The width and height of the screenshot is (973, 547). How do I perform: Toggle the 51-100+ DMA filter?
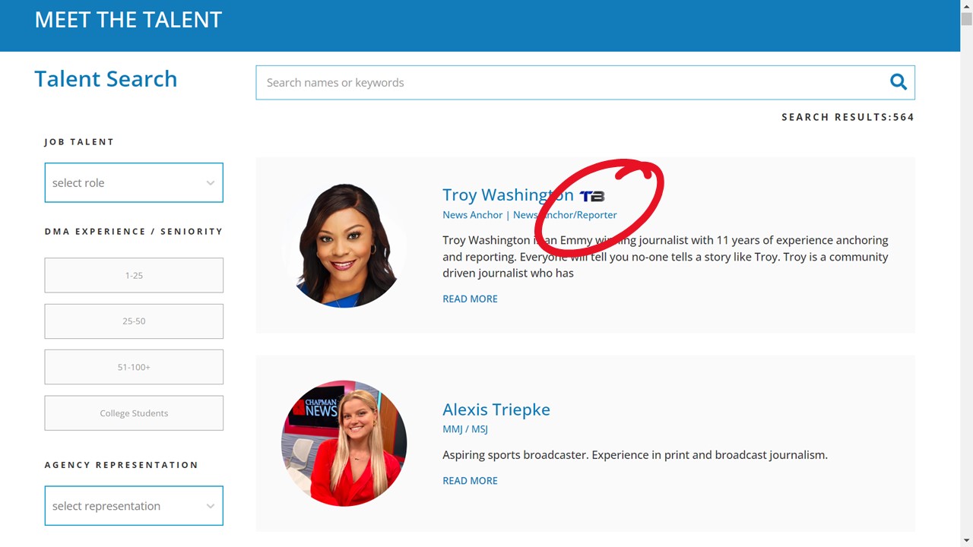pos(134,367)
